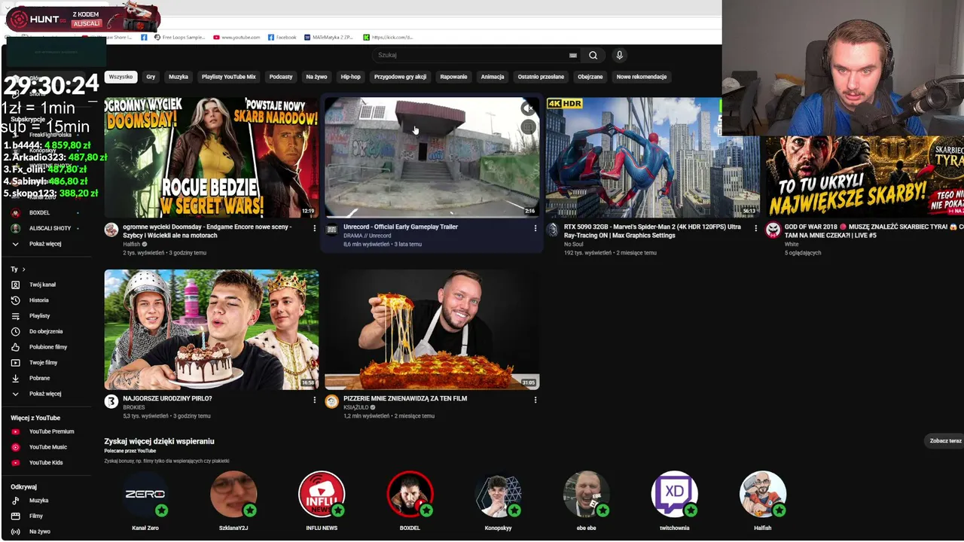Select the Rapowanie filter chip
Viewport: 964px width, 542px height.
[x=453, y=77]
